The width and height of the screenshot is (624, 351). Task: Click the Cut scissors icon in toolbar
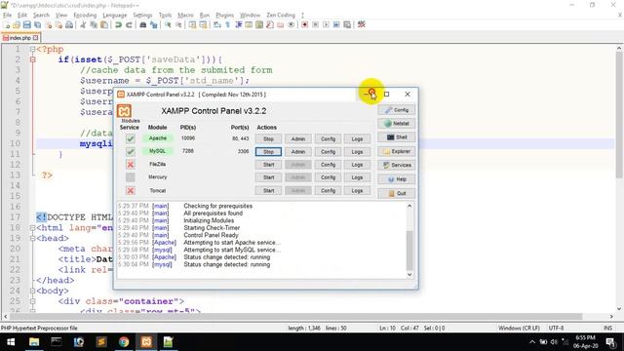click(x=83, y=24)
